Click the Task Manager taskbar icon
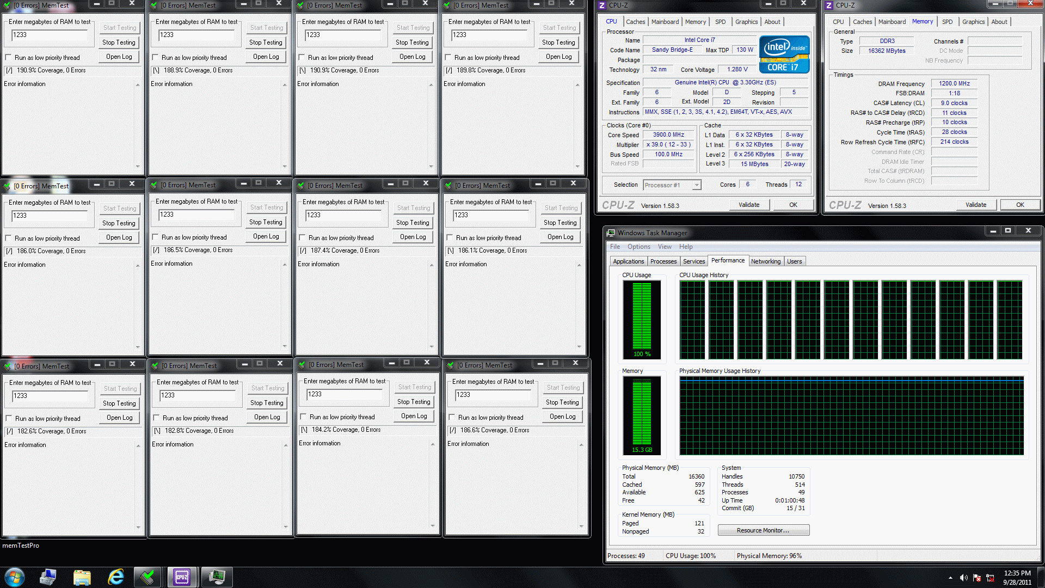1045x588 pixels. tap(217, 577)
